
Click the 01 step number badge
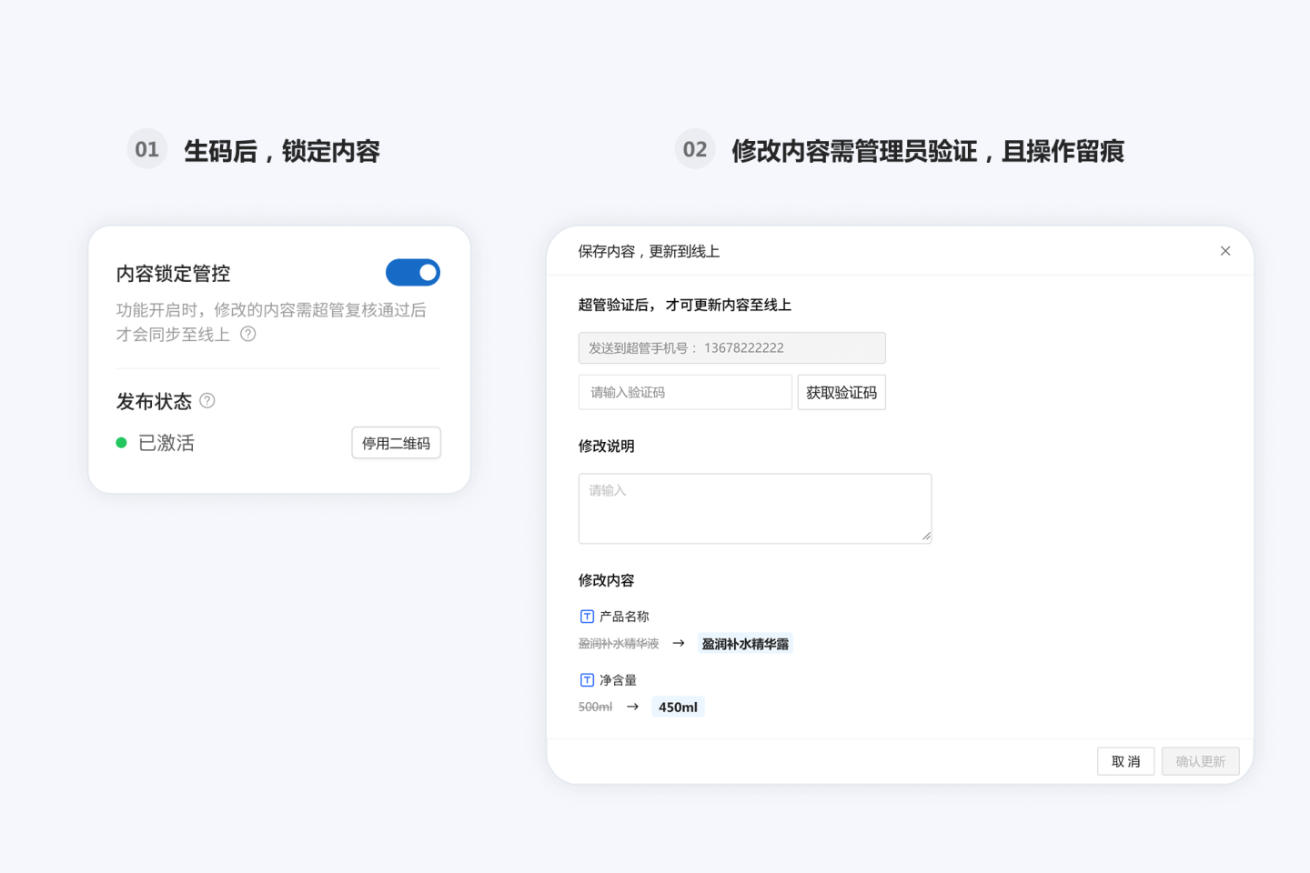coord(146,149)
